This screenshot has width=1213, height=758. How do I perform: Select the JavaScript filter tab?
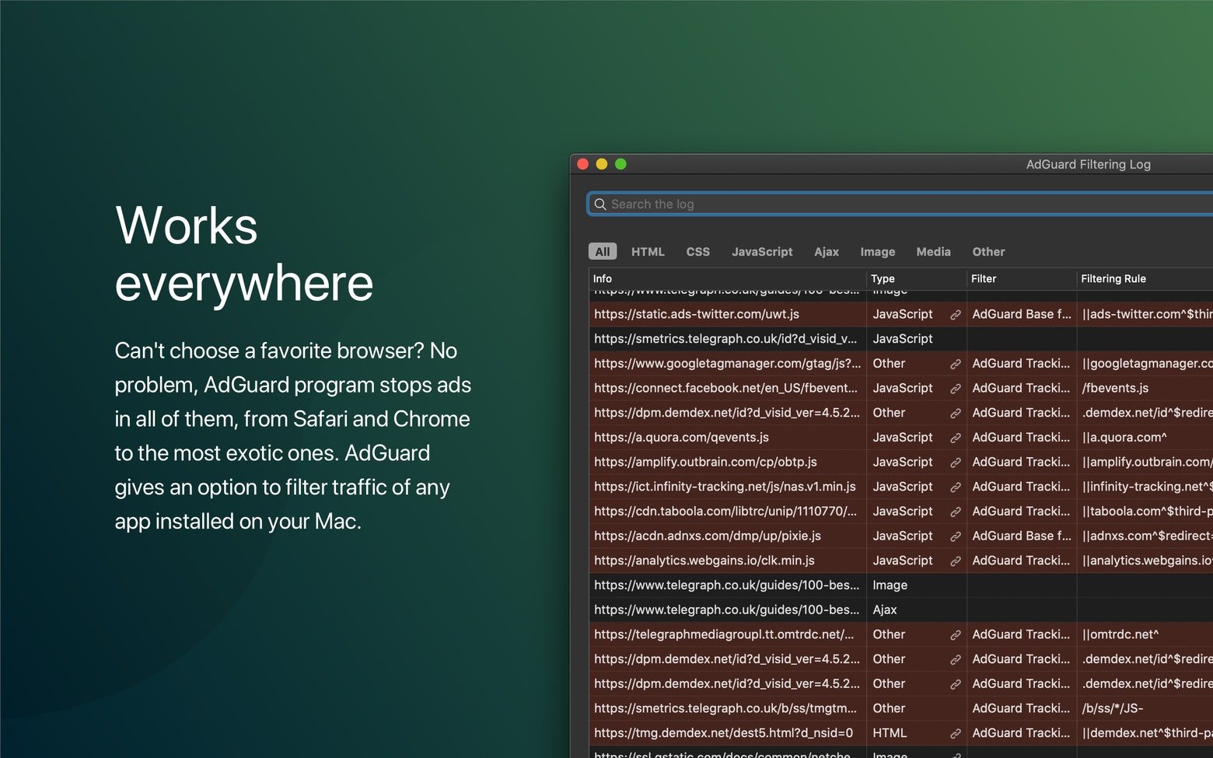(761, 252)
